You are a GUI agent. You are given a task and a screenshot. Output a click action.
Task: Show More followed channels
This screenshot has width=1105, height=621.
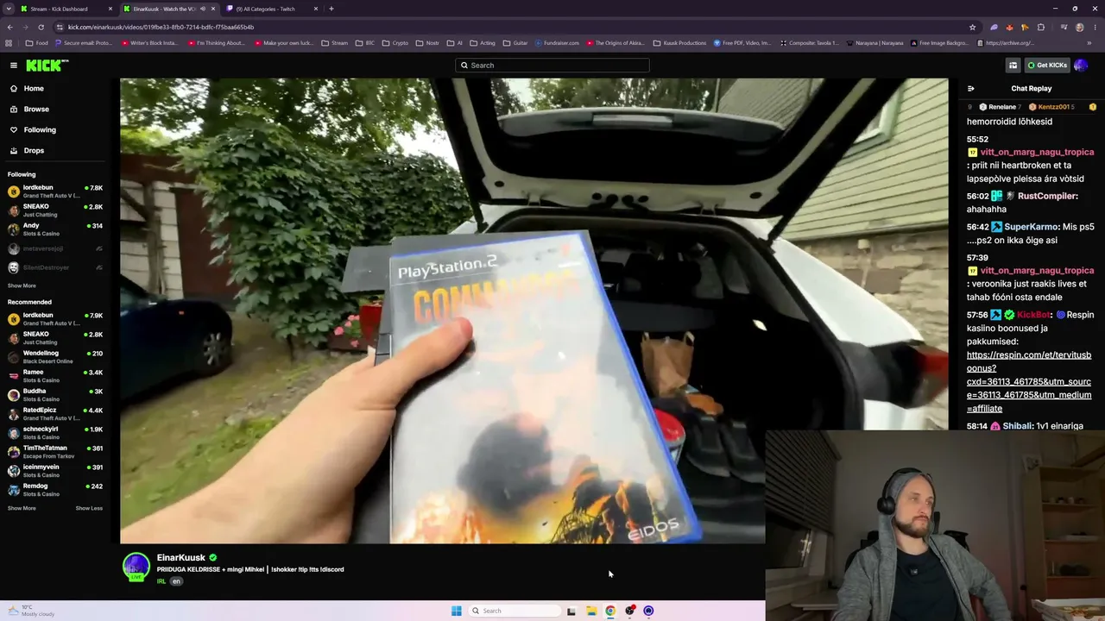tap(22, 286)
